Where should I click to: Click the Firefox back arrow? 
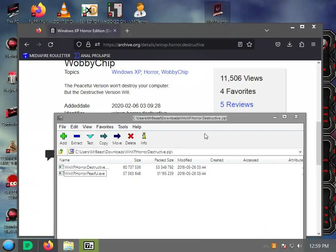tap(27, 45)
